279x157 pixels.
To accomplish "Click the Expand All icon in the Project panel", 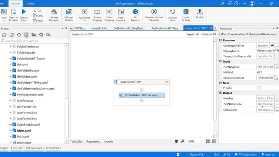I will [4, 35].
